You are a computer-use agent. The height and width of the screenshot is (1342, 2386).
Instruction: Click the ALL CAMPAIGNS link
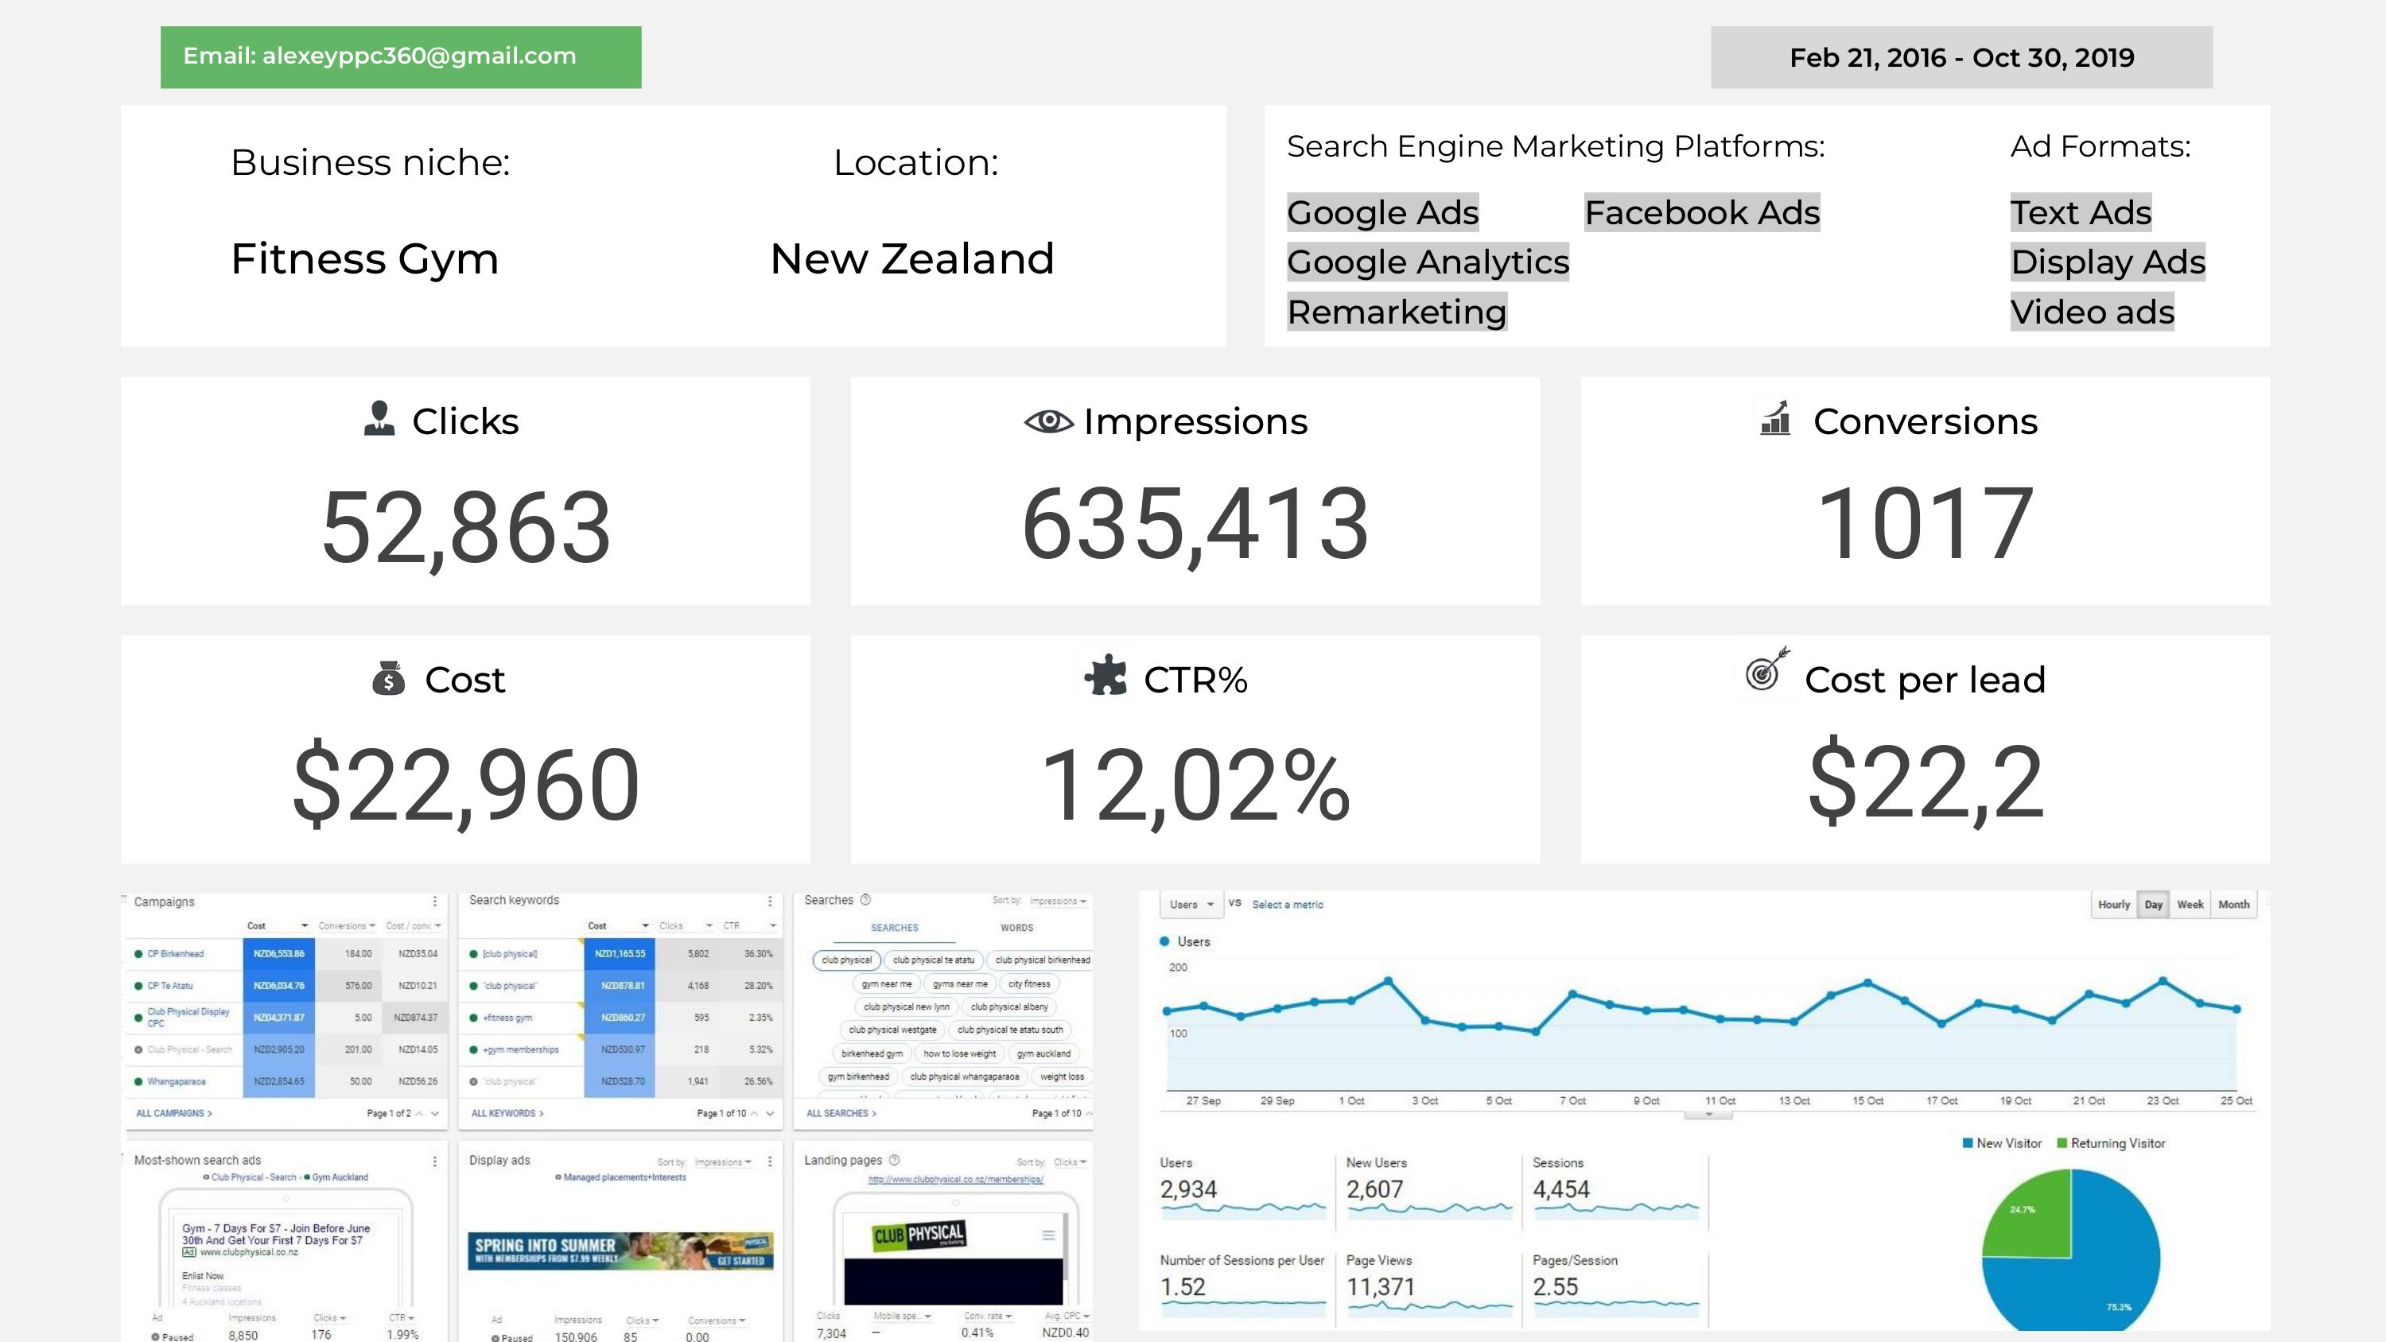coord(173,1113)
